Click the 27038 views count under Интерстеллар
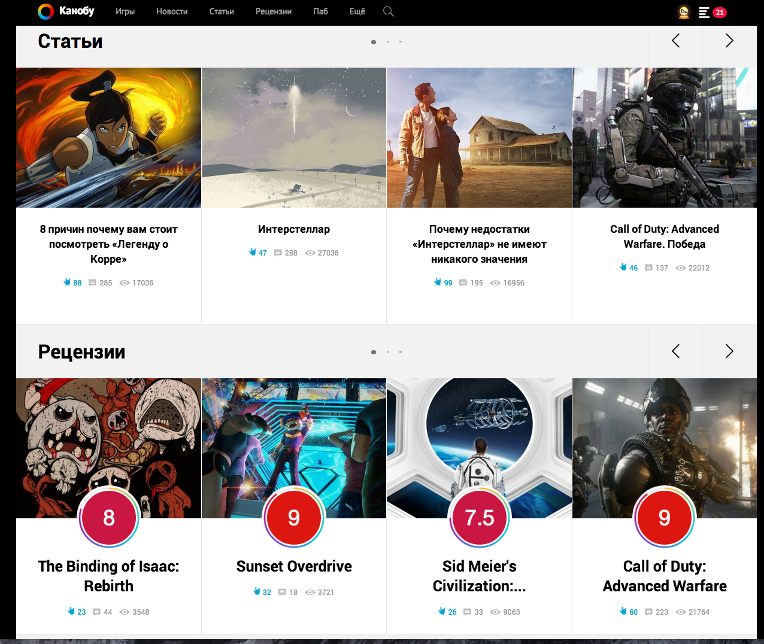The height and width of the screenshot is (644, 764). (328, 253)
